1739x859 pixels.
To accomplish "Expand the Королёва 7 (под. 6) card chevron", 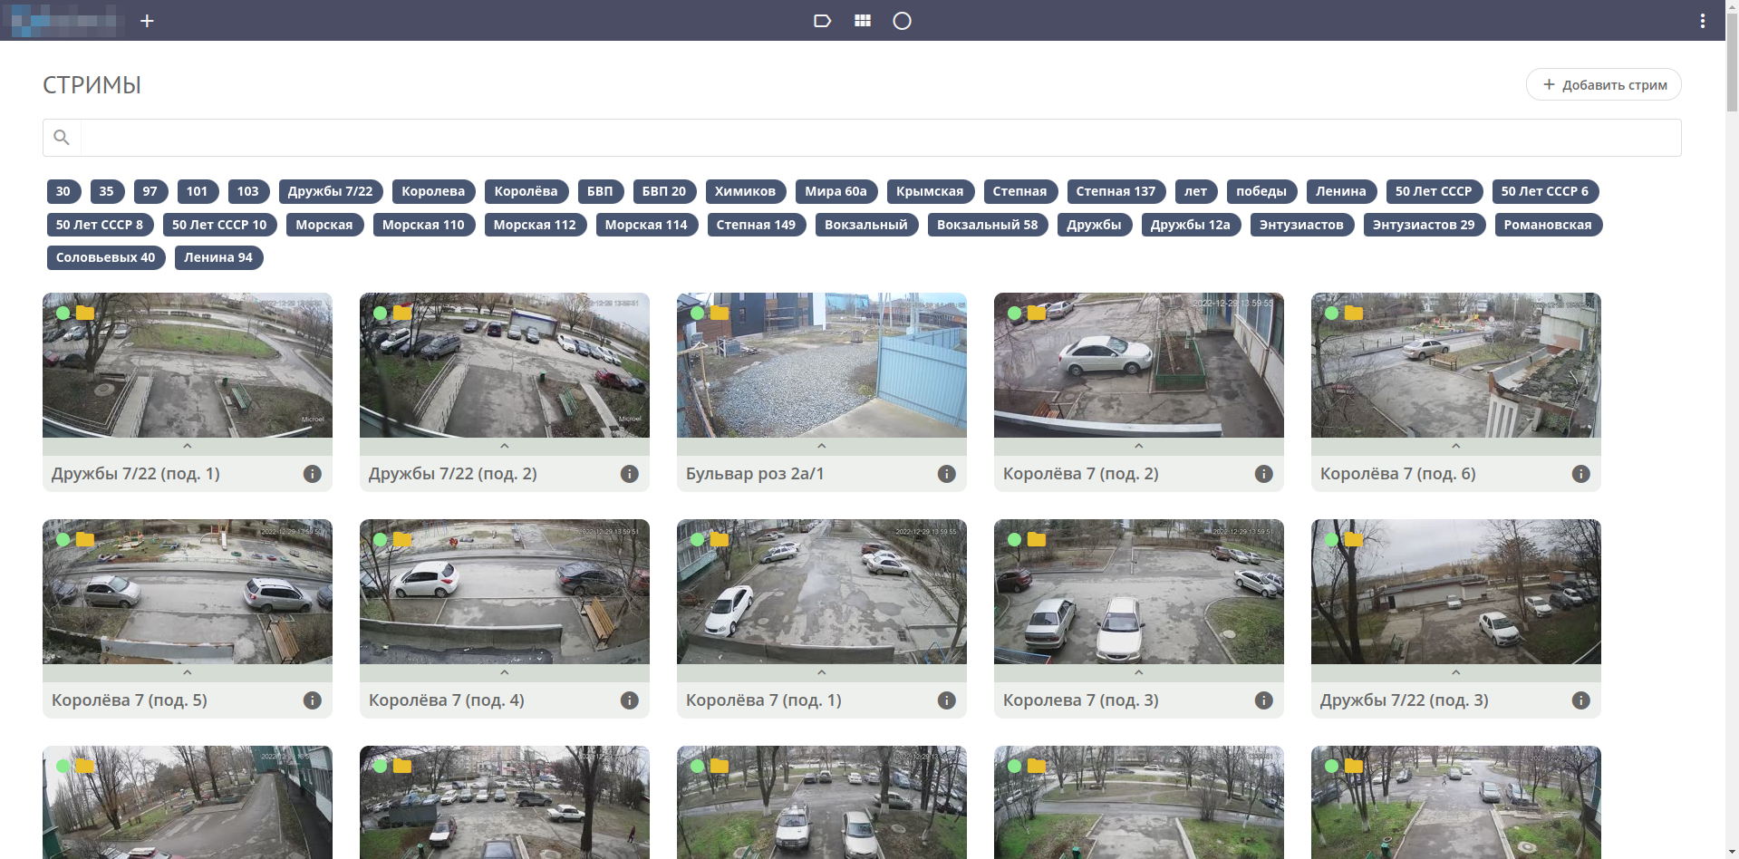I will [x=1456, y=446].
